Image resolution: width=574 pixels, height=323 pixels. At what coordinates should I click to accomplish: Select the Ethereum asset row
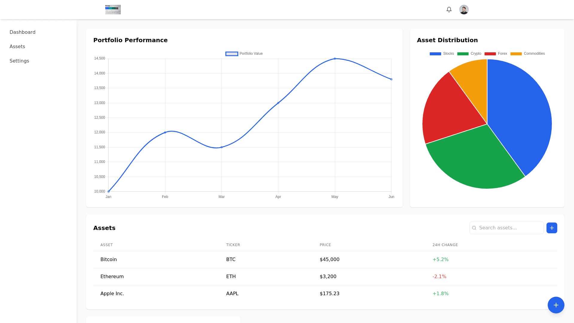tap(112, 276)
